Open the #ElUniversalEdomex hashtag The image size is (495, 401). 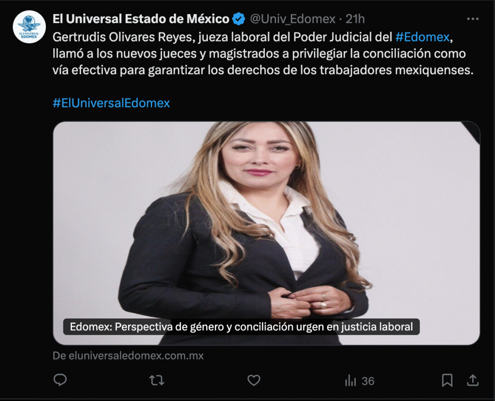pos(111,103)
